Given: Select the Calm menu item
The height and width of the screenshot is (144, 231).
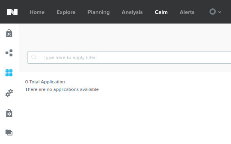Looking at the screenshot, I should pos(161,12).
